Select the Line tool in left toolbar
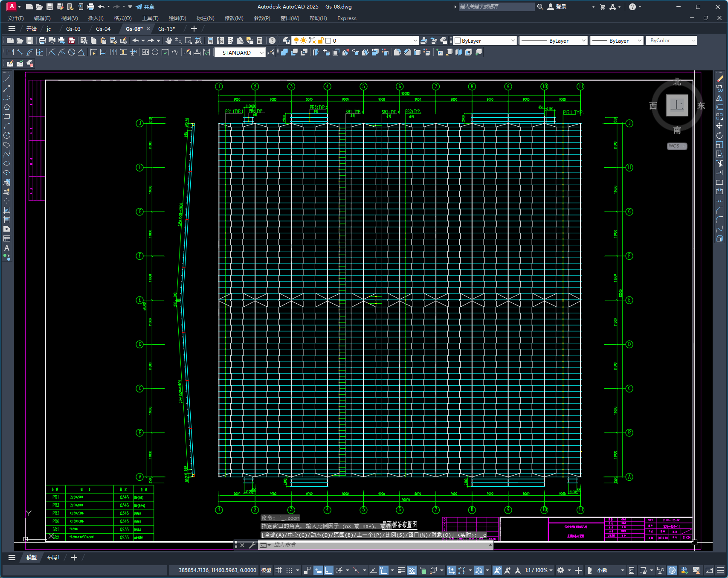 coord(7,79)
